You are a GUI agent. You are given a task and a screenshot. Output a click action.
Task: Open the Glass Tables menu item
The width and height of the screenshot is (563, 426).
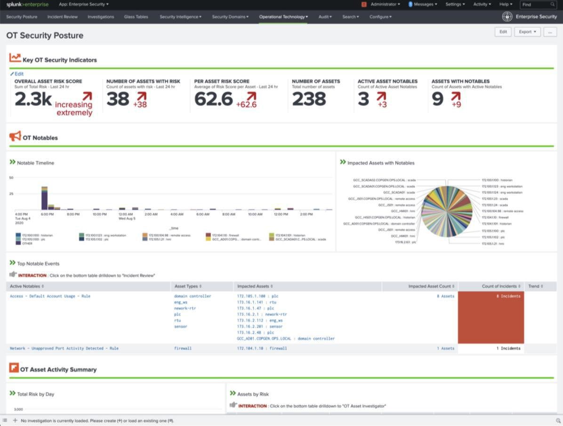pyautogui.click(x=136, y=16)
